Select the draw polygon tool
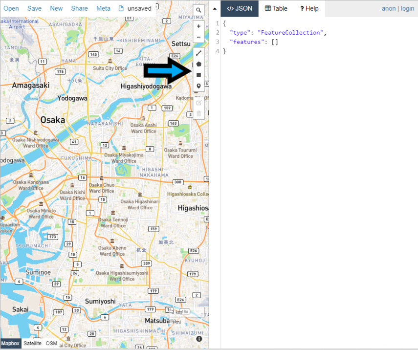The image size is (418, 350). 198,64
